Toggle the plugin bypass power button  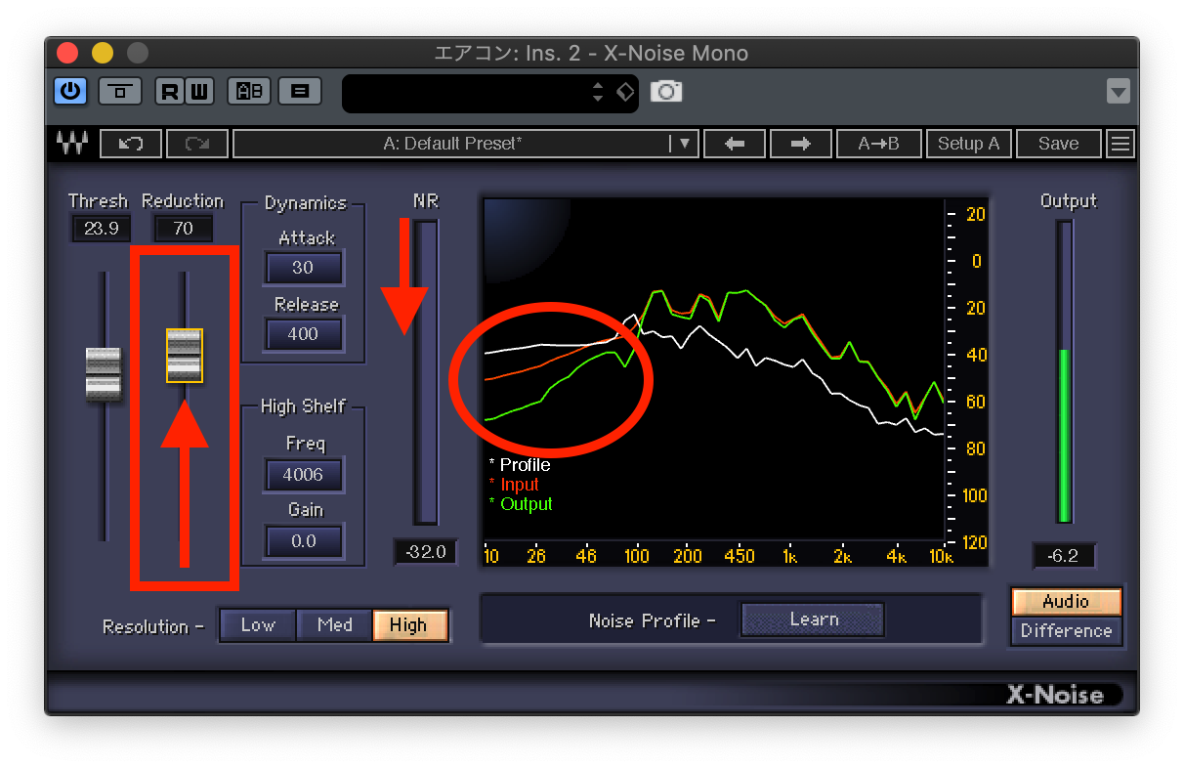pyautogui.click(x=69, y=91)
